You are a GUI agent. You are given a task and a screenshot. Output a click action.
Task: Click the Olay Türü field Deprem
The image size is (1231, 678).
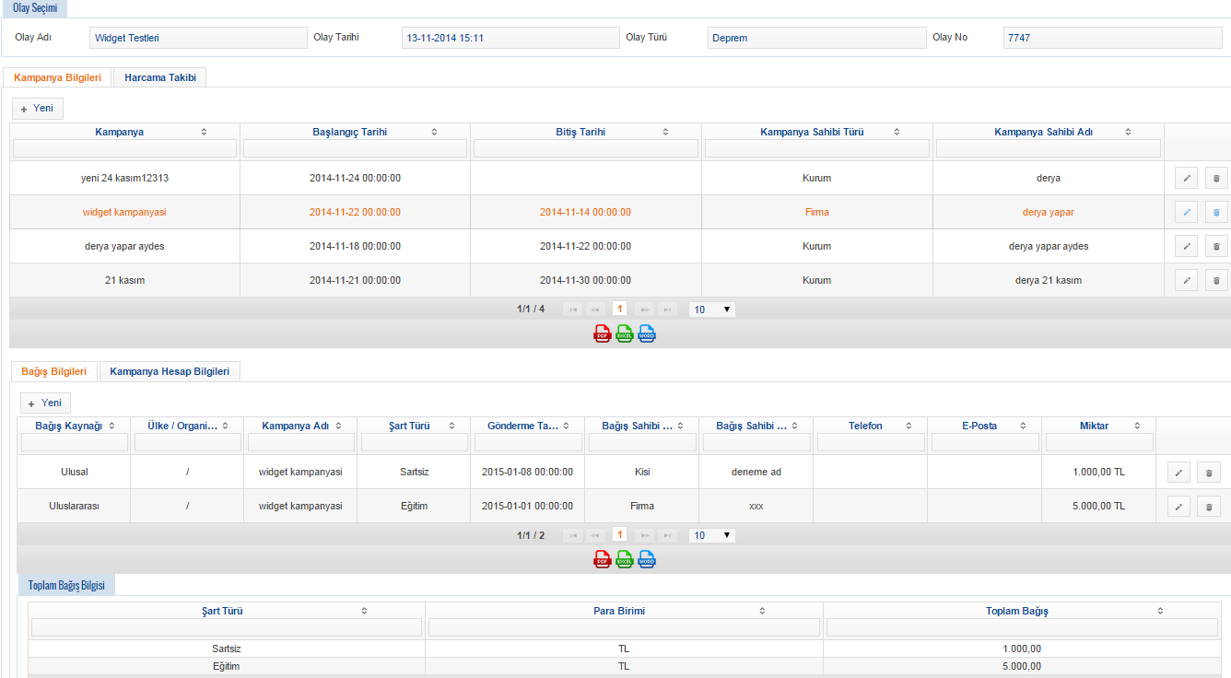(x=815, y=38)
